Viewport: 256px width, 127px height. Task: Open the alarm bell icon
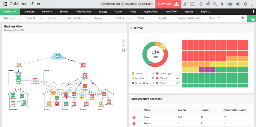pyautogui.click(x=222, y=4)
